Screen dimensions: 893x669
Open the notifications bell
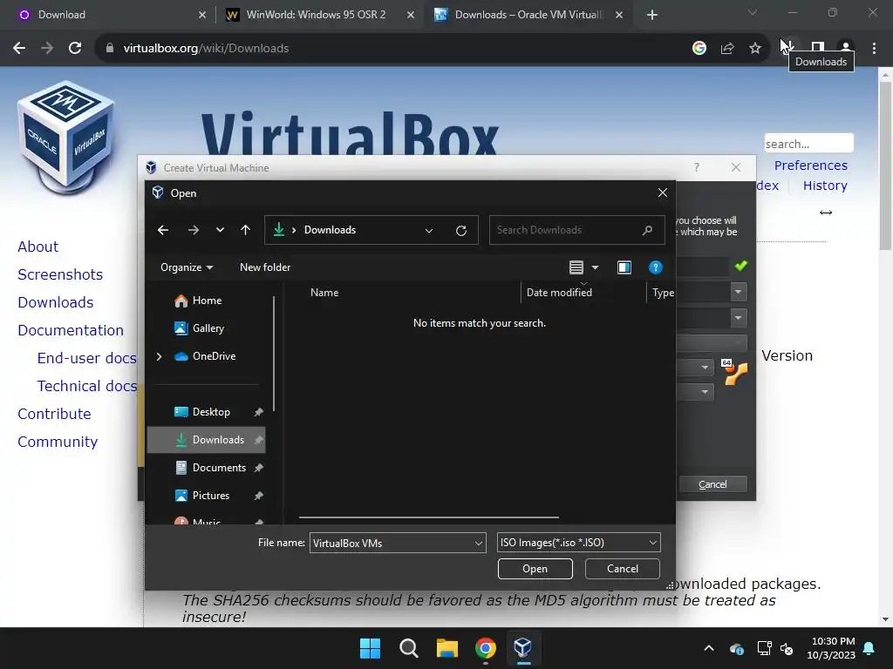[x=869, y=648]
